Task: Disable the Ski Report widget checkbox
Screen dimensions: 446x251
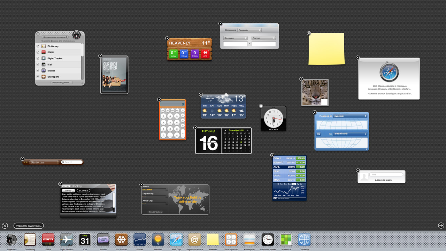Action: pos(38,77)
